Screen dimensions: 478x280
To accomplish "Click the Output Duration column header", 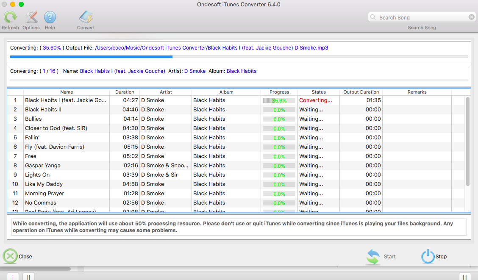I will click(x=361, y=92).
